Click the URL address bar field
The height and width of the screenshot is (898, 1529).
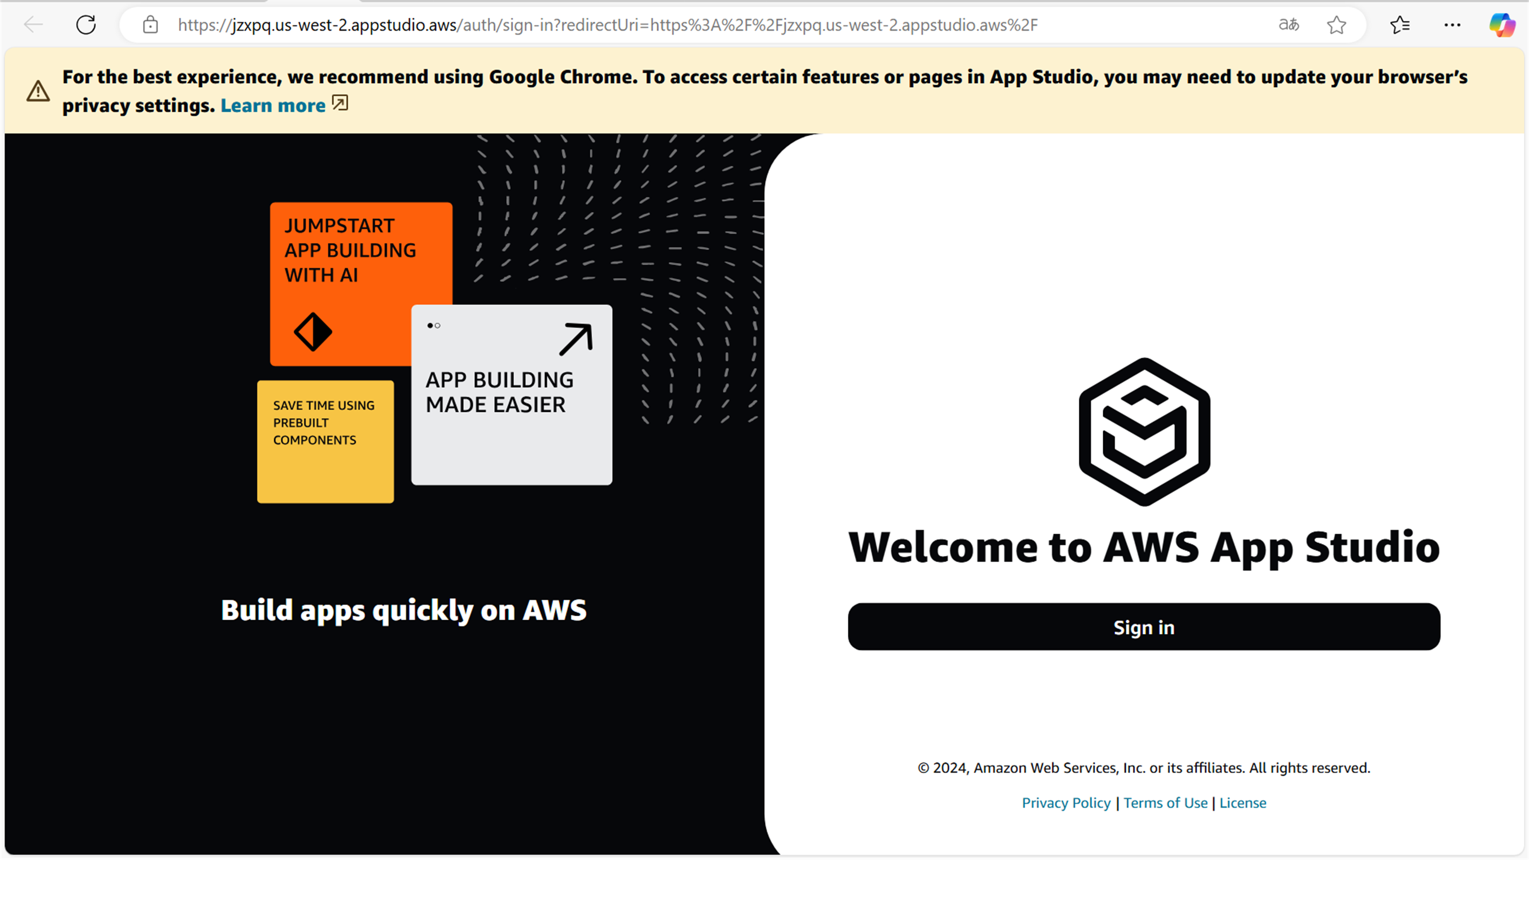(x=607, y=25)
